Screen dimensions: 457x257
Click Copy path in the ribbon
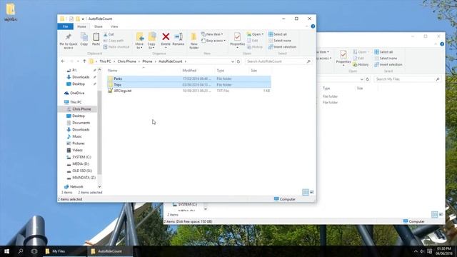[114, 41]
